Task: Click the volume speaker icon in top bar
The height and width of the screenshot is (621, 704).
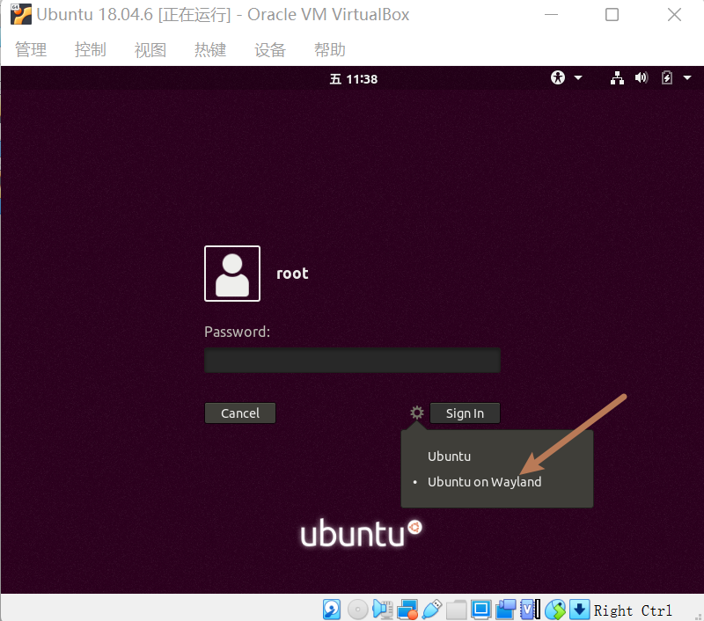Action: click(642, 78)
